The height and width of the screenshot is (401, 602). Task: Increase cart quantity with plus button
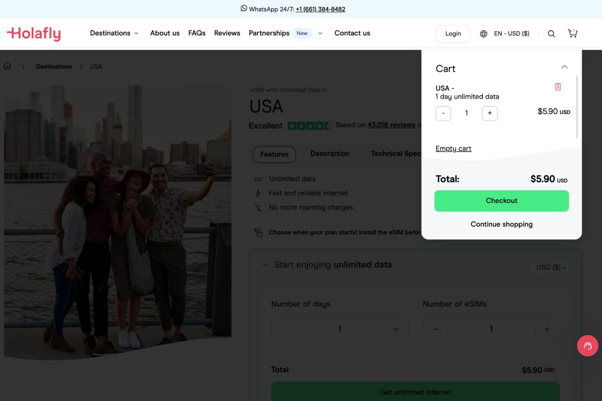tap(490, 113)
